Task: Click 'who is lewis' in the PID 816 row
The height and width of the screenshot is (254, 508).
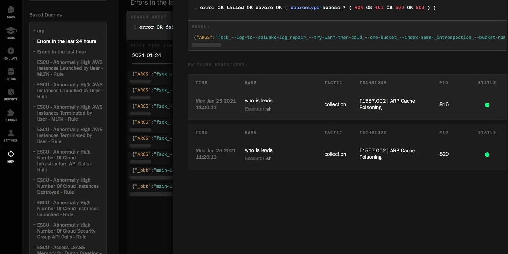Action: click(259, 101)
